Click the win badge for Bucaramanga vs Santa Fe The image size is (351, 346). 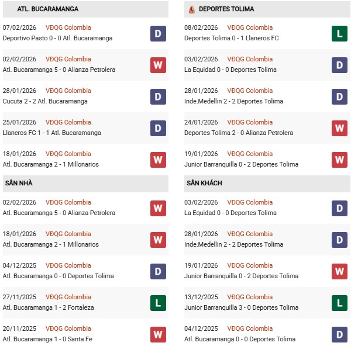click(x=158, y=334)
